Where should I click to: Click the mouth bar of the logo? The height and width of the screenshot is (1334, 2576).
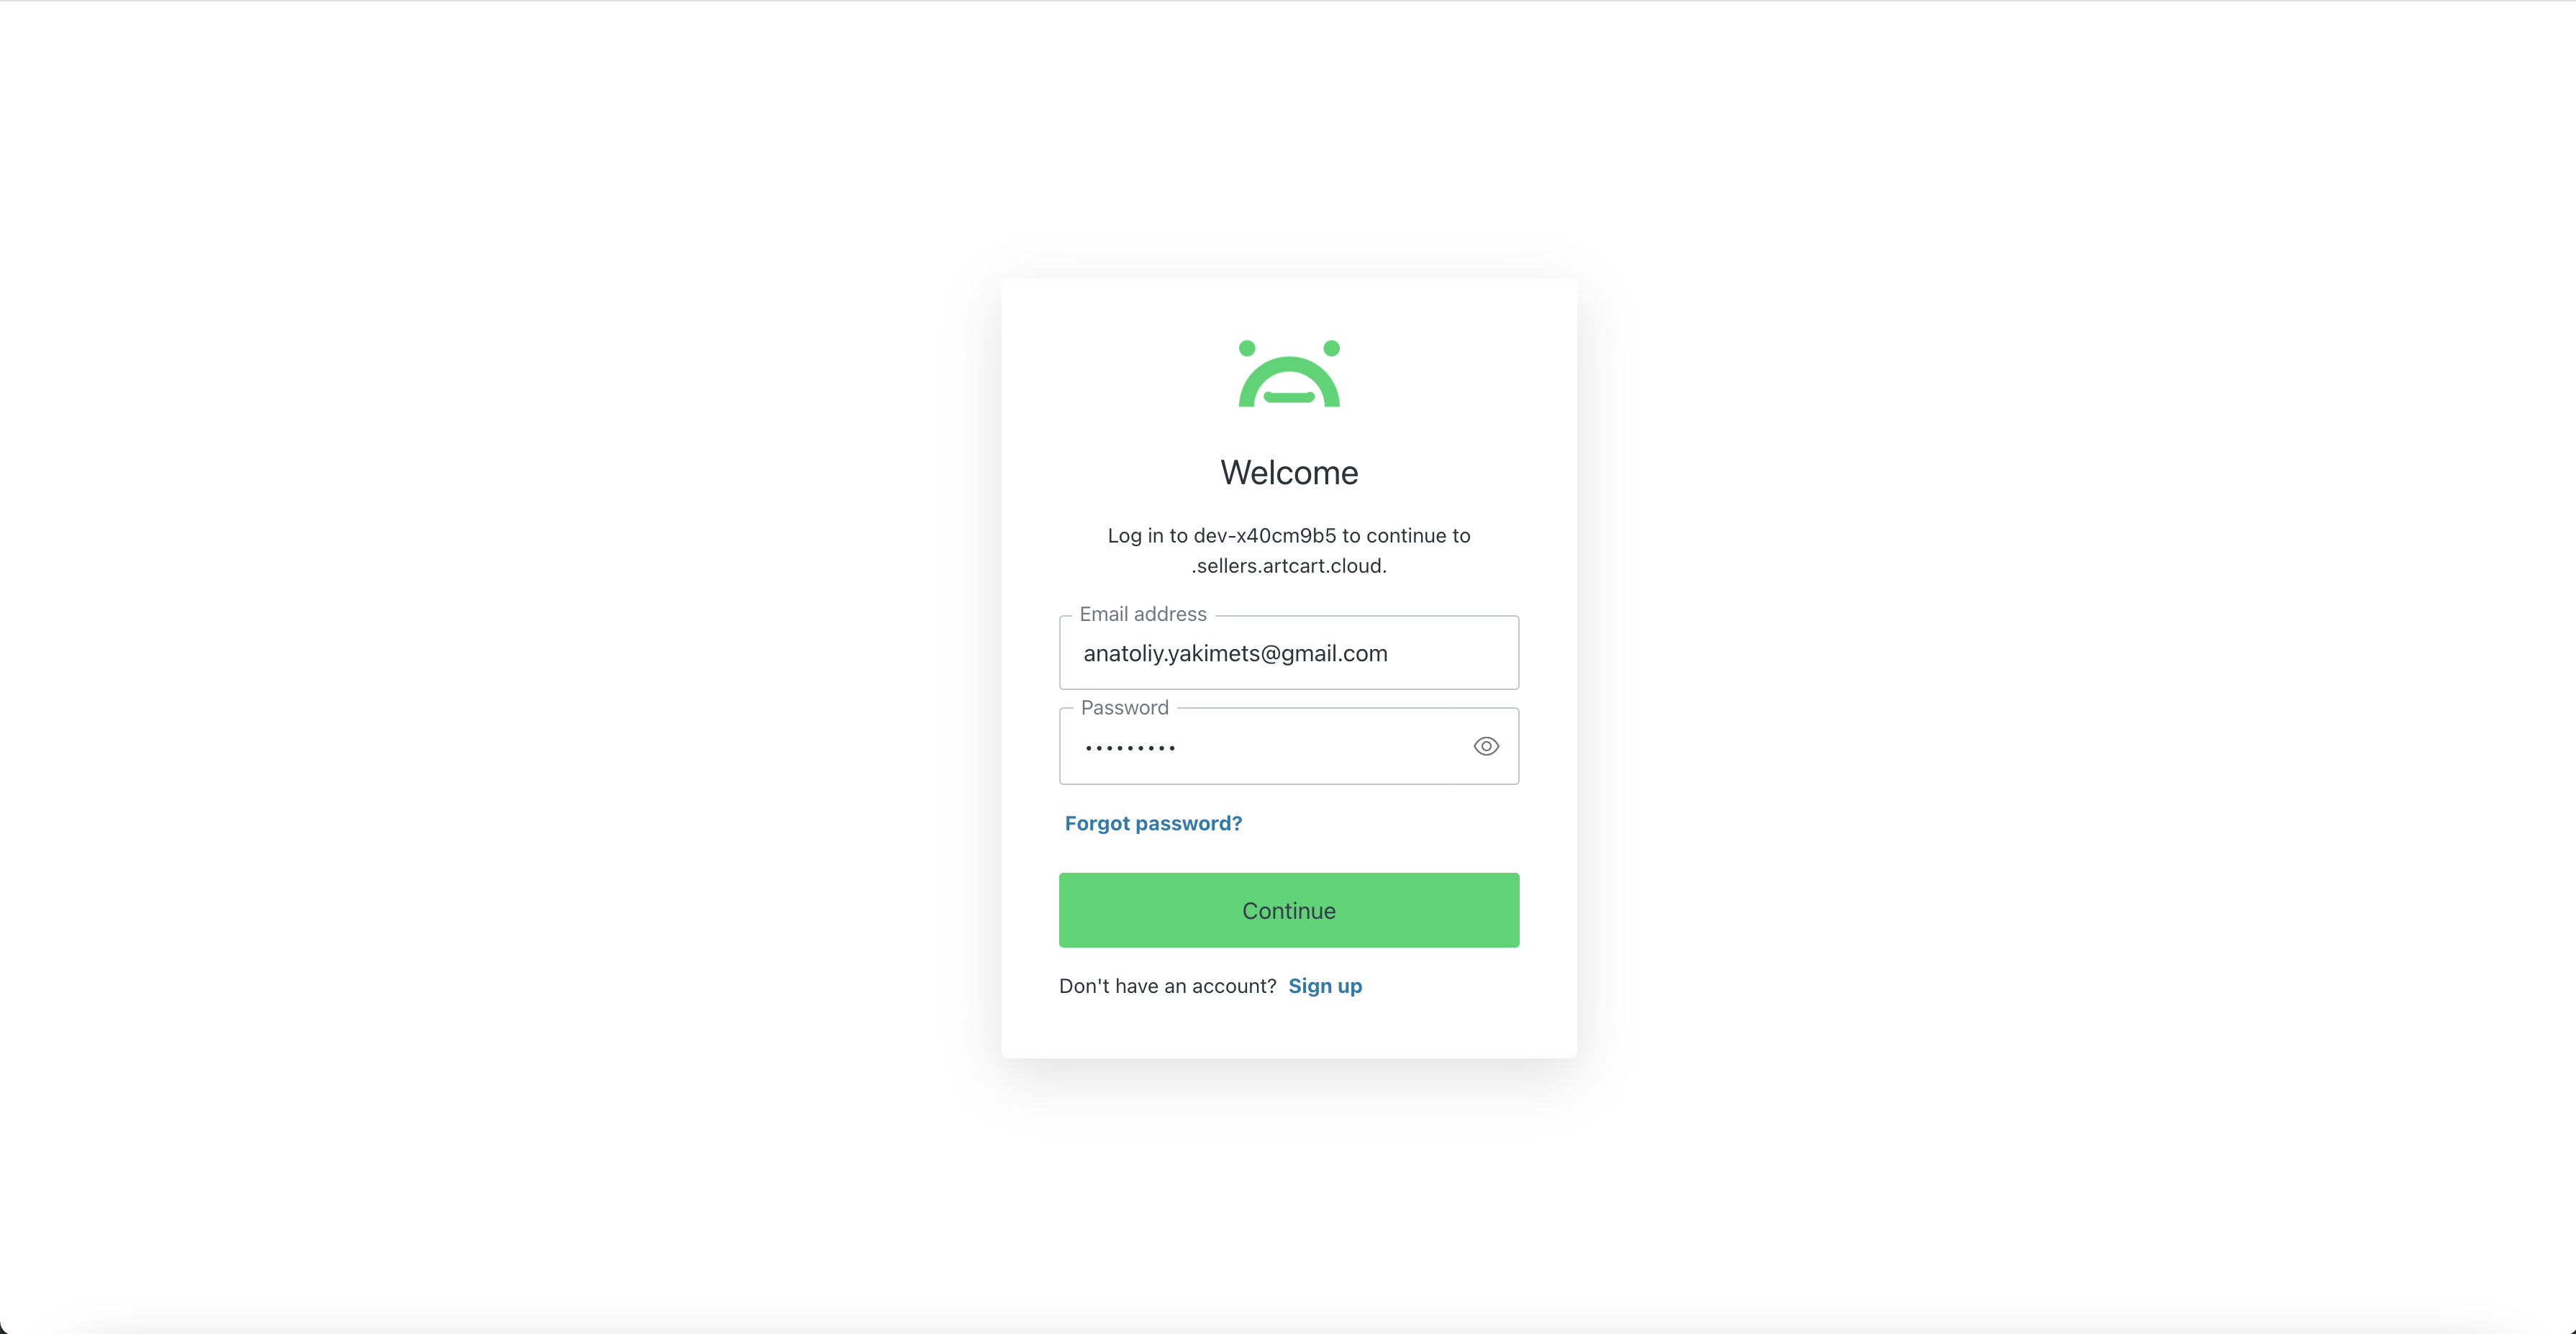point(1289,397)
